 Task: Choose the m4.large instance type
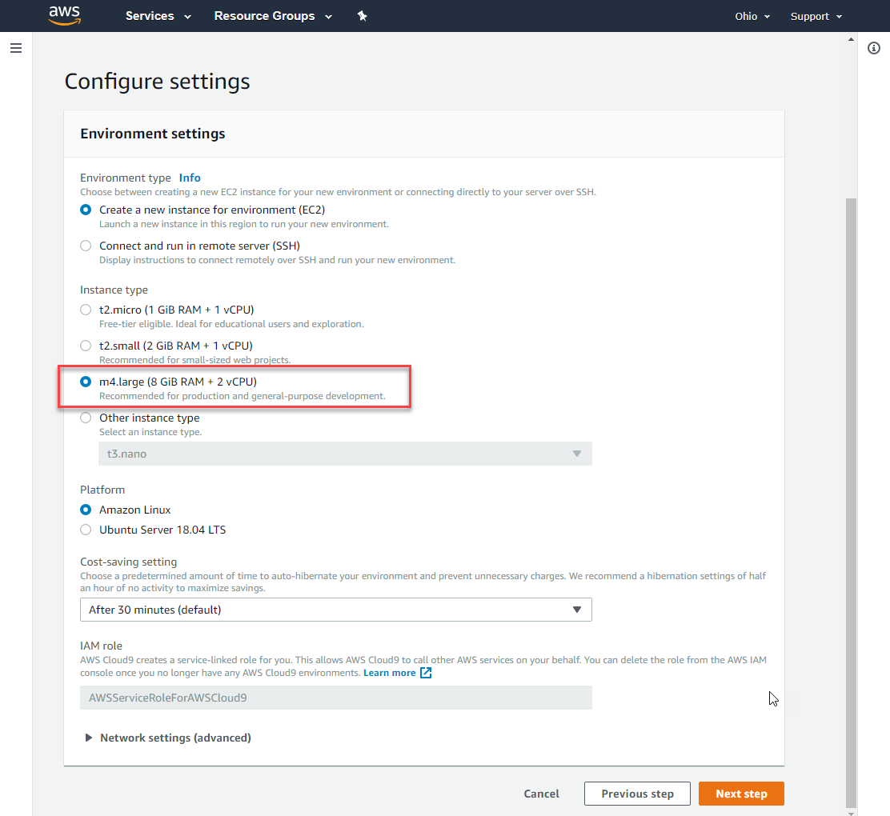(86, 382)
